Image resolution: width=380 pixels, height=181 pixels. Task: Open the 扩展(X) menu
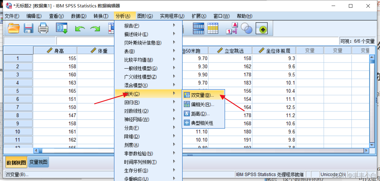pos(199,16)
